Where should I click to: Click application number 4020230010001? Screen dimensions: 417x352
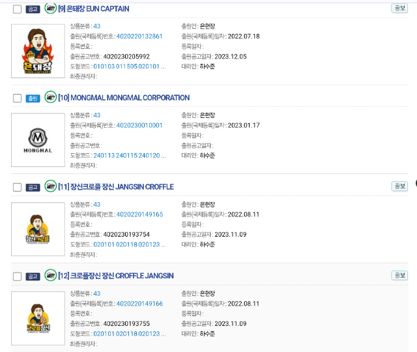(x=139, y=125)
